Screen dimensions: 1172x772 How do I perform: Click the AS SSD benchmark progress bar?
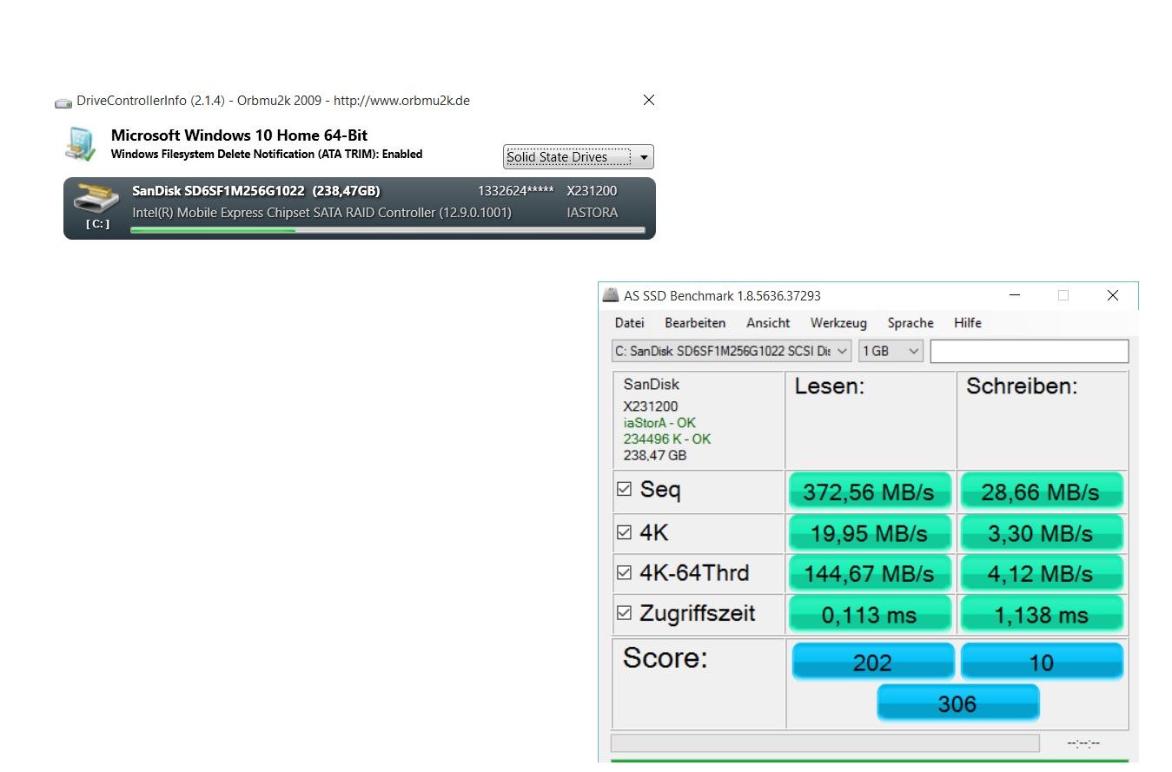pyautogui.click(x=825, y=743)
